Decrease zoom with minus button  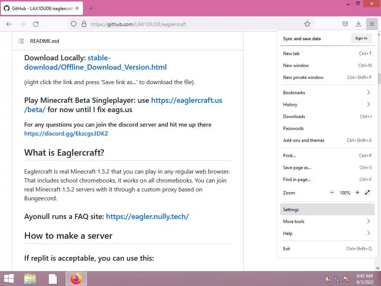[332, 193]
